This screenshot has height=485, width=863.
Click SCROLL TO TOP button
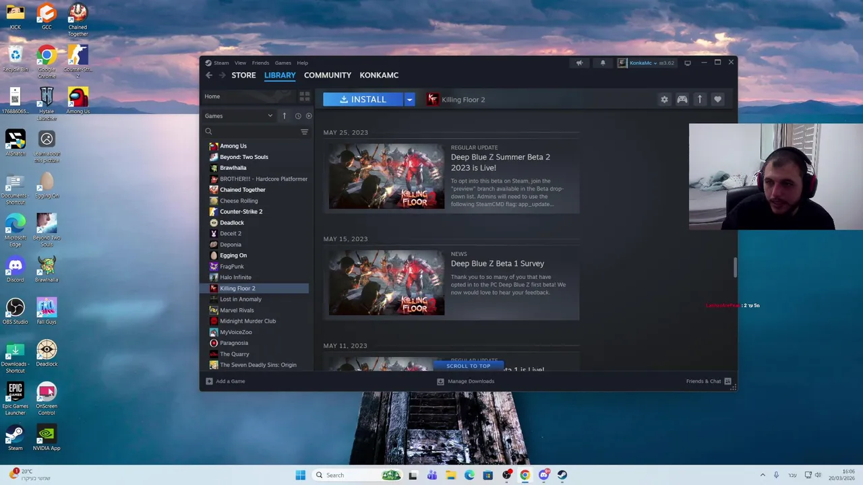coord(468,366)
